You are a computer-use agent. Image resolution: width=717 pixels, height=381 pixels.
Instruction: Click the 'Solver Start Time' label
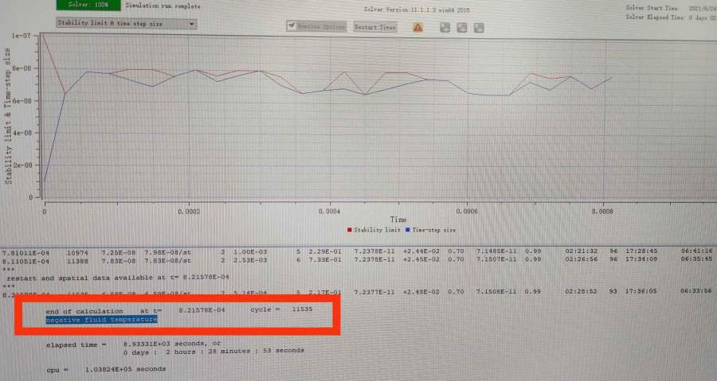[652, 8]
